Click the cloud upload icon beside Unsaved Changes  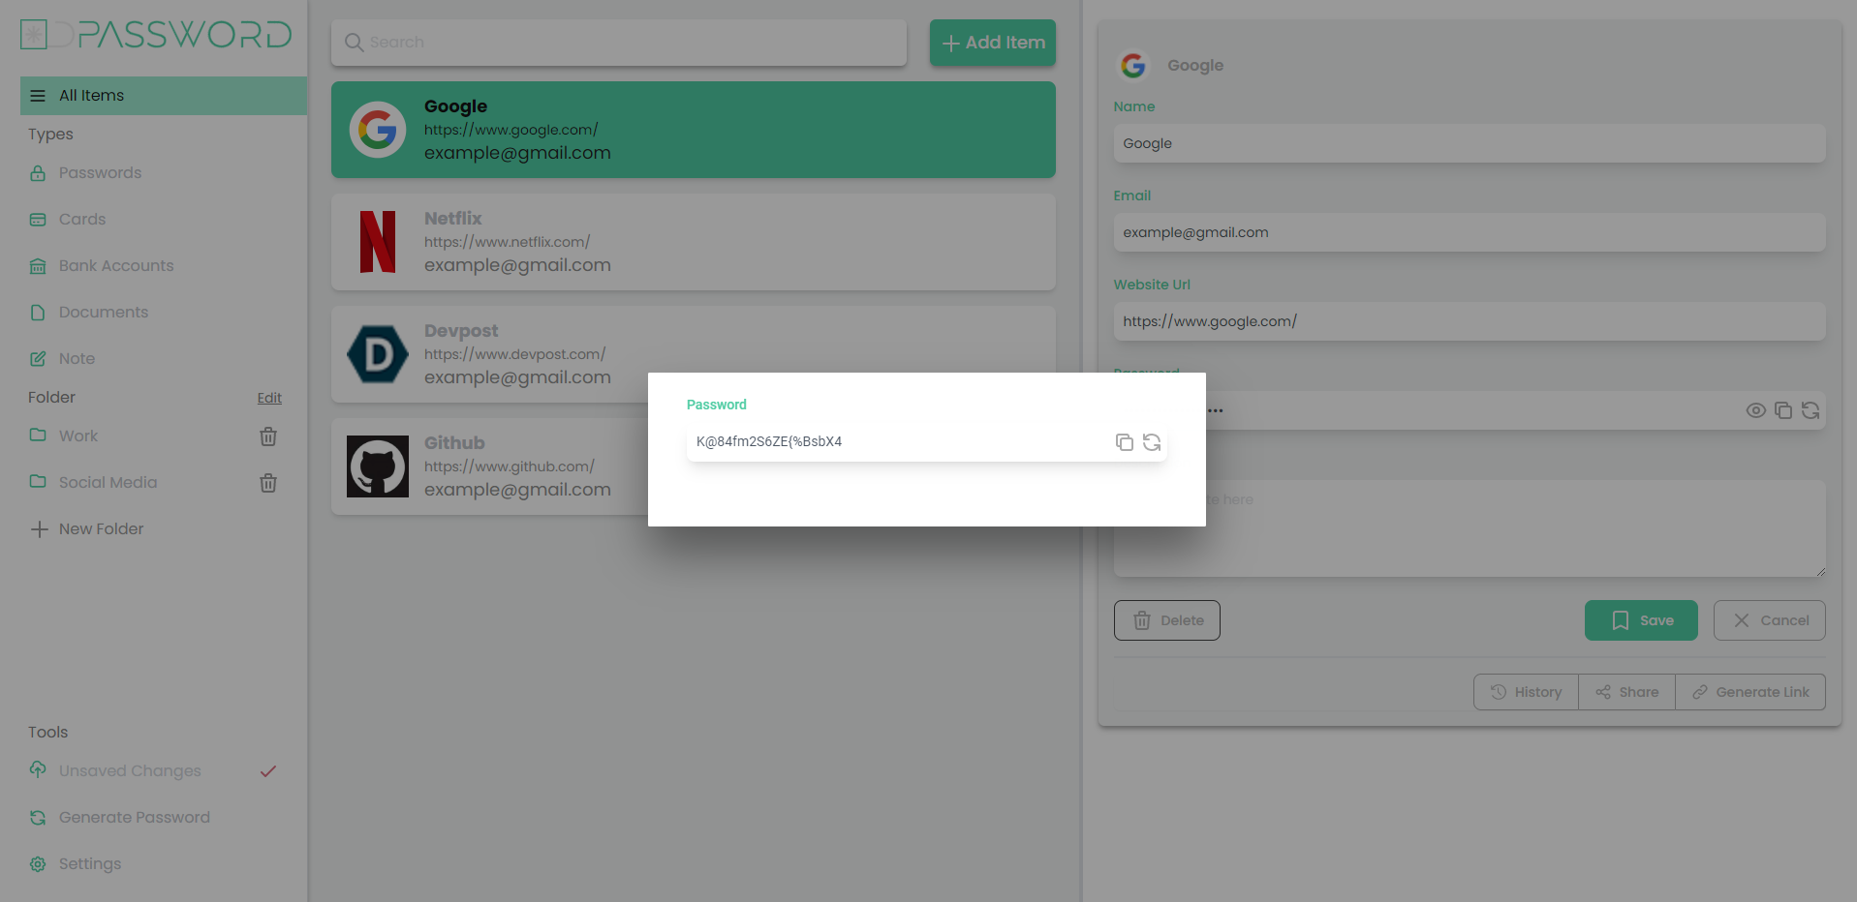click(x=38, y=770)
